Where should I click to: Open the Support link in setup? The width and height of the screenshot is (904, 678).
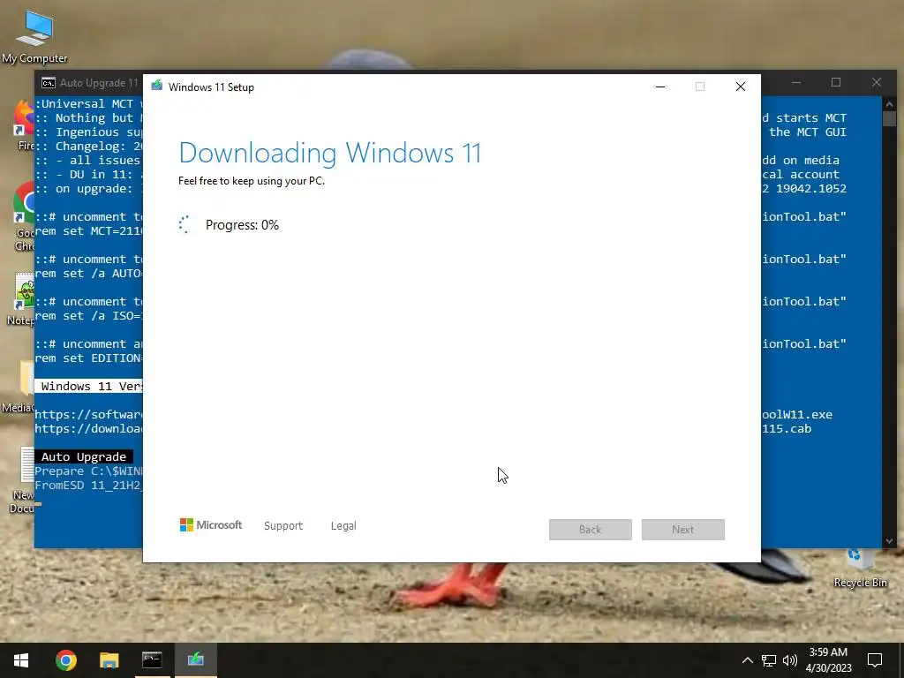pos(283,526)
